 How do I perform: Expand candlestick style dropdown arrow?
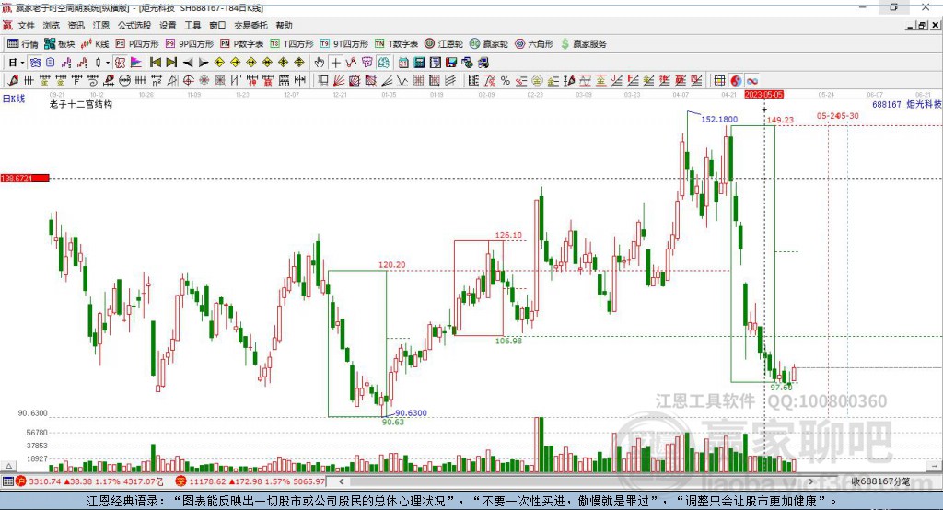tap(108, 63)
